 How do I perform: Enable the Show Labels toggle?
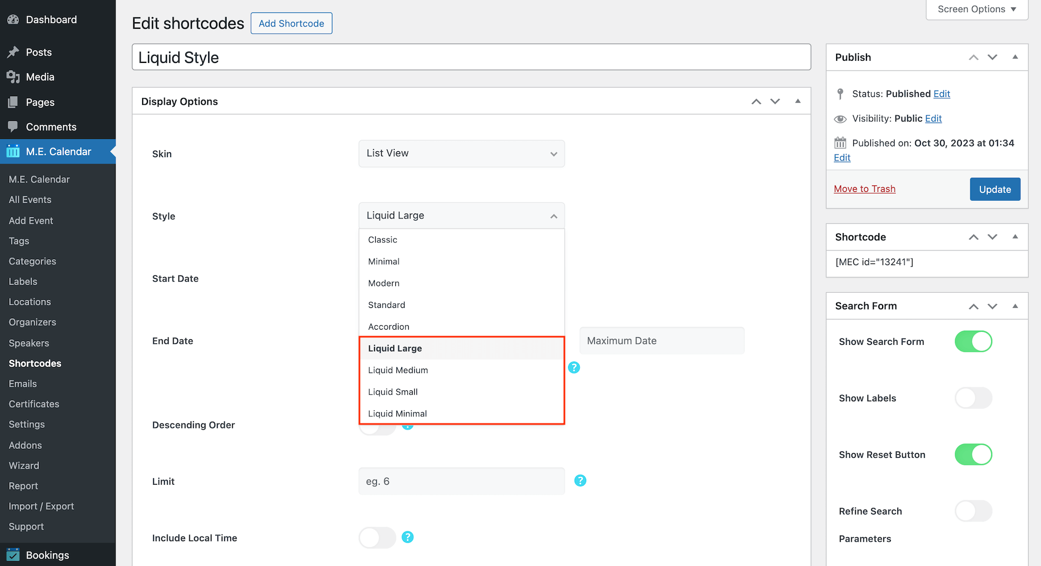click(x=973, y=398)
